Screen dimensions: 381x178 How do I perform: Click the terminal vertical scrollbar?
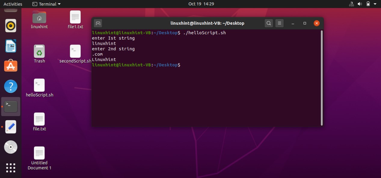(321, 78)
